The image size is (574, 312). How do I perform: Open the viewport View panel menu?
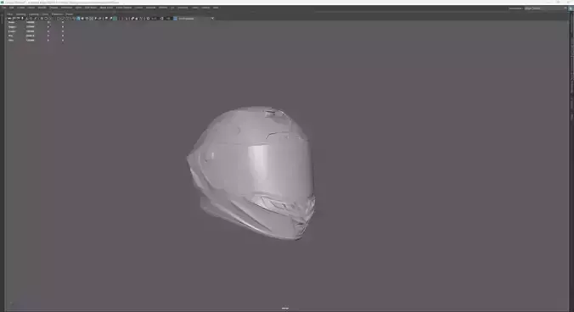tap(10, 14)
